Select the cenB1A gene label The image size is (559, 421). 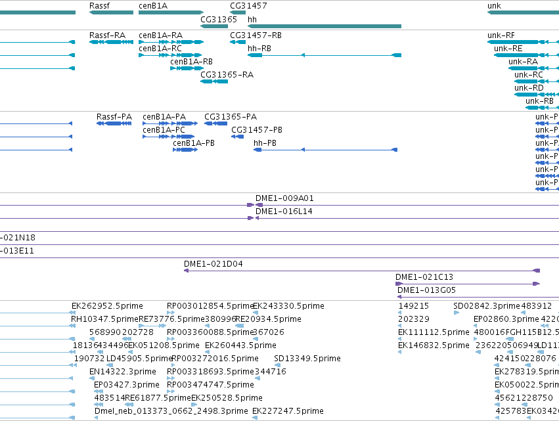click(x=153, y=6)
